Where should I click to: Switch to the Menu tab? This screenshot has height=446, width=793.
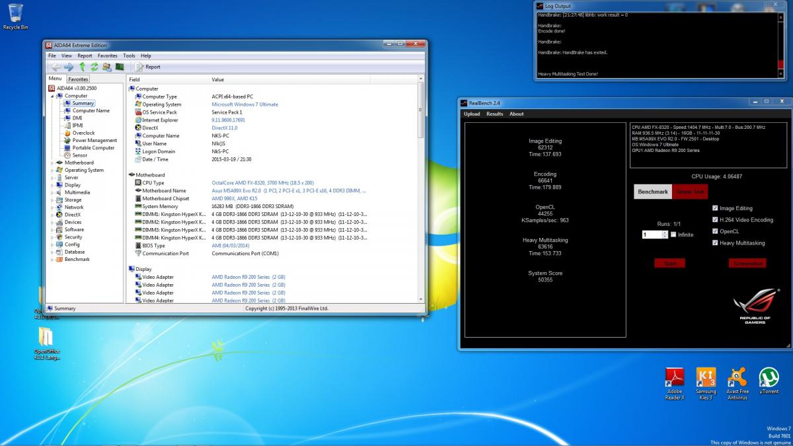(x=56, y=79)
